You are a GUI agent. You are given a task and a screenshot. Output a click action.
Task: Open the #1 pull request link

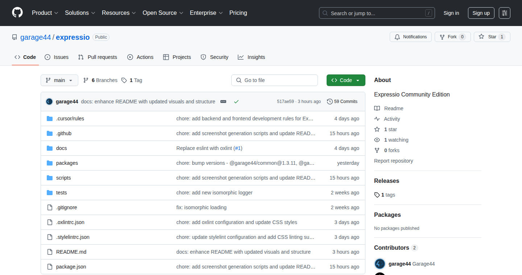[238, 148]
